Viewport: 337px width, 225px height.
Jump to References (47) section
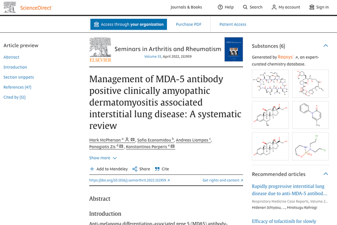(17, 87)
